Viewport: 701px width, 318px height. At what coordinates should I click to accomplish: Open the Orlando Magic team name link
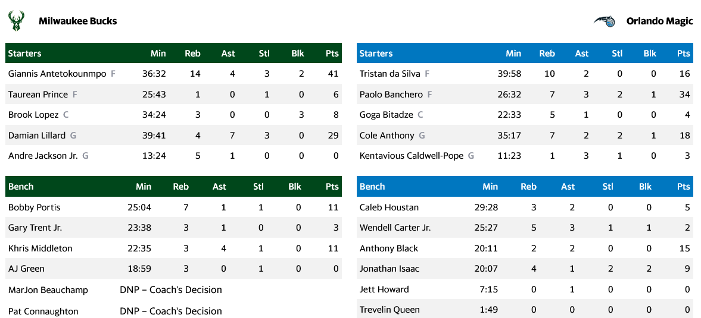659,21
